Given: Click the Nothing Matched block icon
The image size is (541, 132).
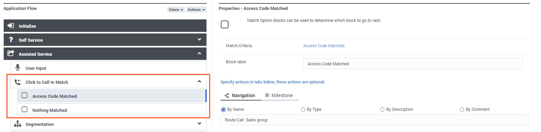Looking at the screenshot, I should 25,109.
